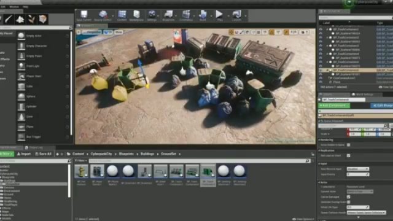This screenshot has height=221, width=393.
Task: Switch to the Output Log tab
Action: (x=36, y=148)
